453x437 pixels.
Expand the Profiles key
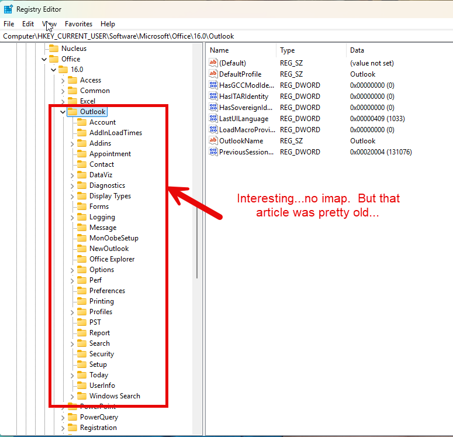pos(72,312)
